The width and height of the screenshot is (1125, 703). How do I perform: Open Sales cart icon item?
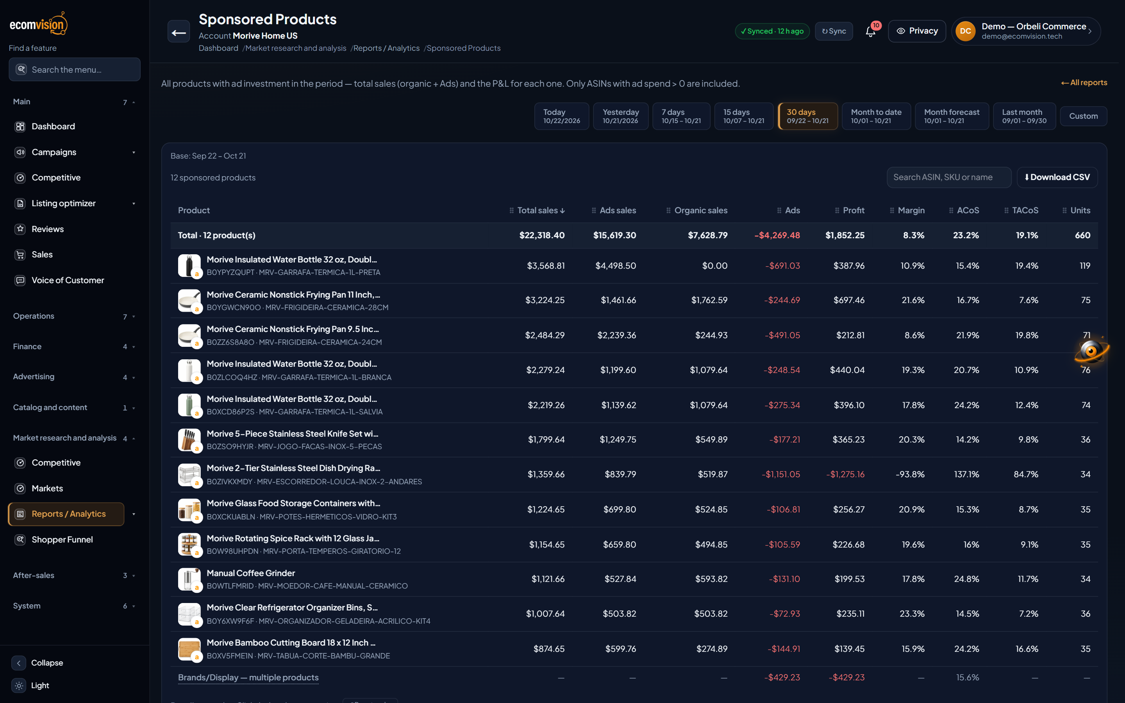(x=20, y=254)
